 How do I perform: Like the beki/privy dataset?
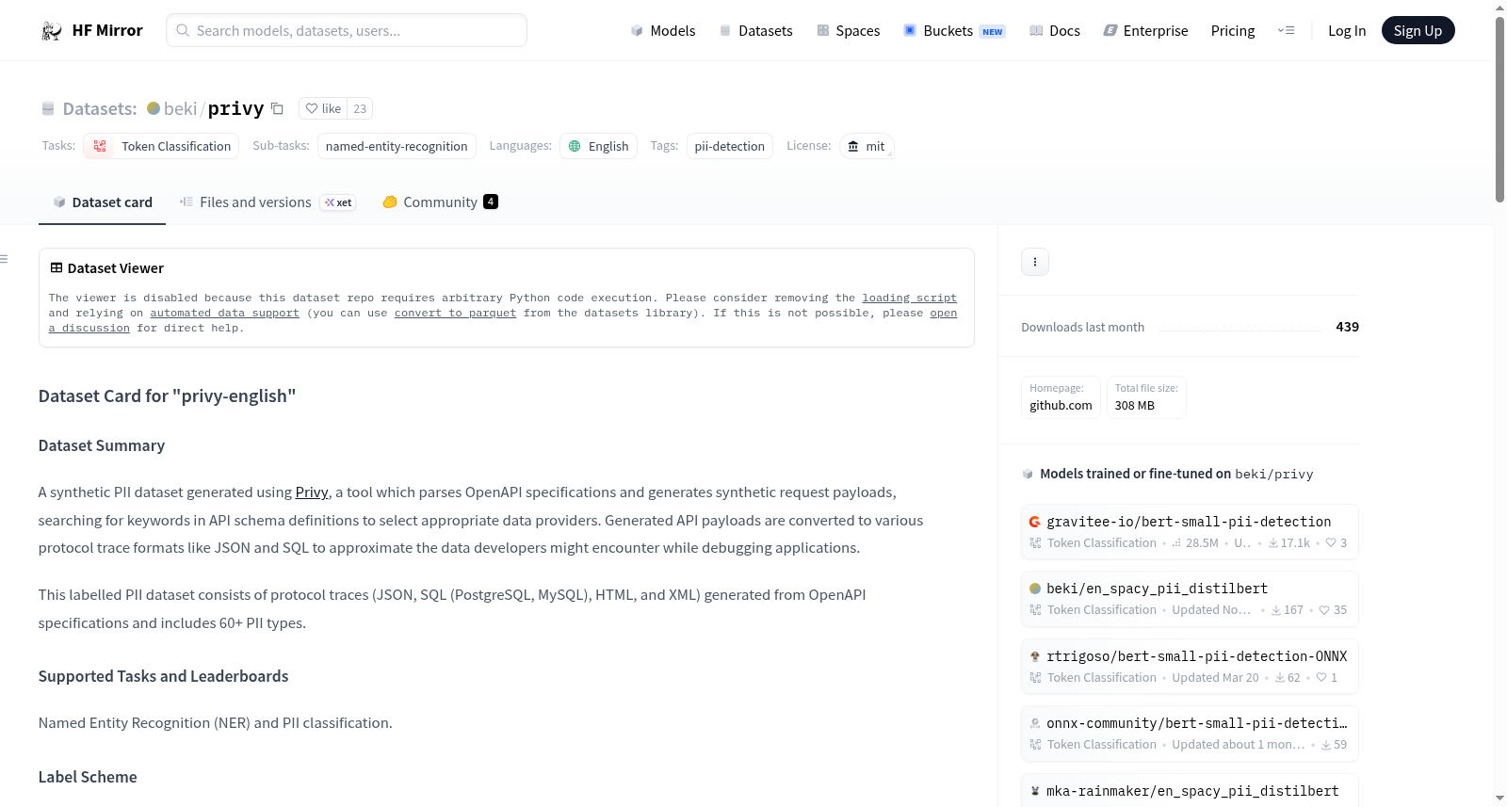(323, 108)
